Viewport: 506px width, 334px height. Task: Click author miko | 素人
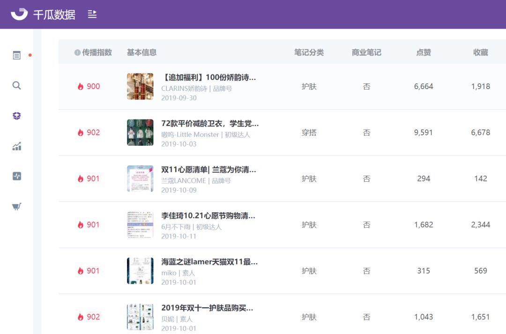178,273
